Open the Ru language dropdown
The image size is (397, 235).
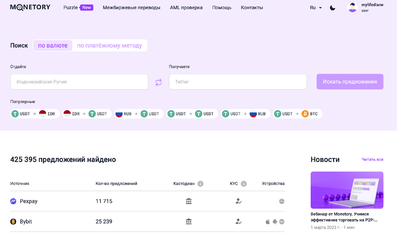click(x=315, y=7)
